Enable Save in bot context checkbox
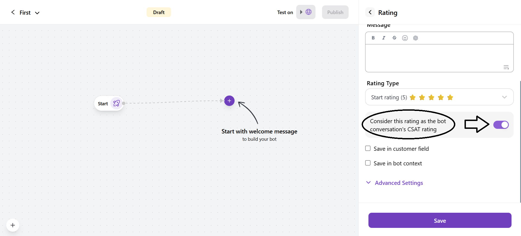Screen dimensions: 521x236 [368, 163]
